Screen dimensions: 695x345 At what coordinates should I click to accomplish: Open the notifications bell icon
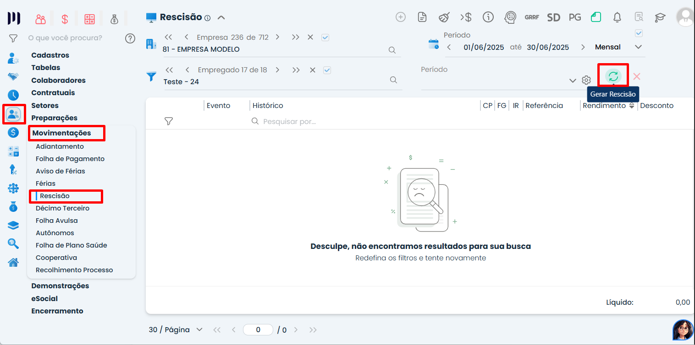click(x=617, y=17)
